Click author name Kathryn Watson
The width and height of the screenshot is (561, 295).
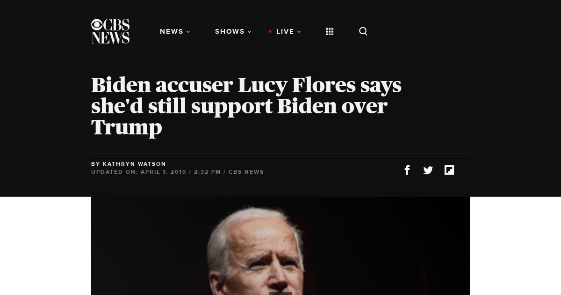(134, 164)
